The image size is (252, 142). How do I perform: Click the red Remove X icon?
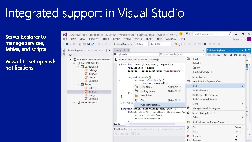point(188,136)
